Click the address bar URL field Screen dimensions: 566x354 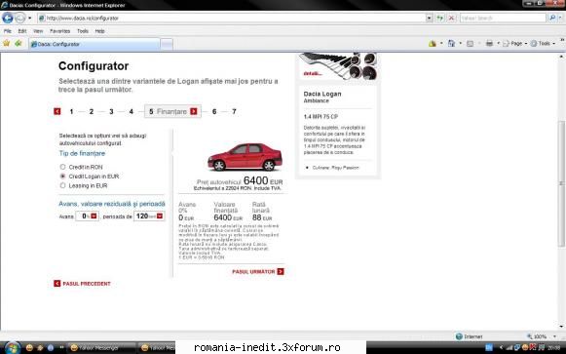231,18
